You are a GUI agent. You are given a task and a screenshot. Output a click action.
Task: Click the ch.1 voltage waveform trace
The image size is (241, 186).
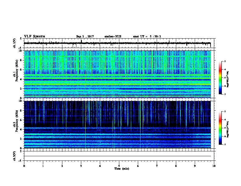click(x=117, y=43)
